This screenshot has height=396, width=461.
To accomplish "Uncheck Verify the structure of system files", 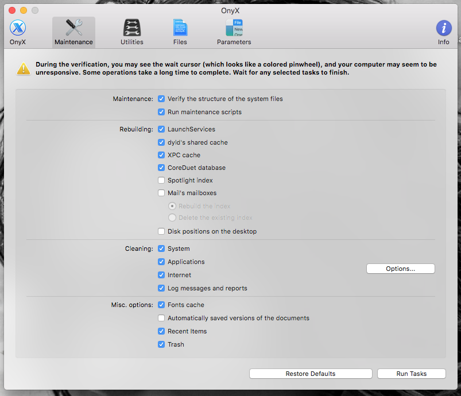I will click(x=161, y=99).
